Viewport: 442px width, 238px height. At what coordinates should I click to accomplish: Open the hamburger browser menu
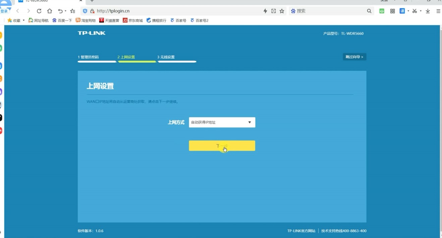point(438,11)
